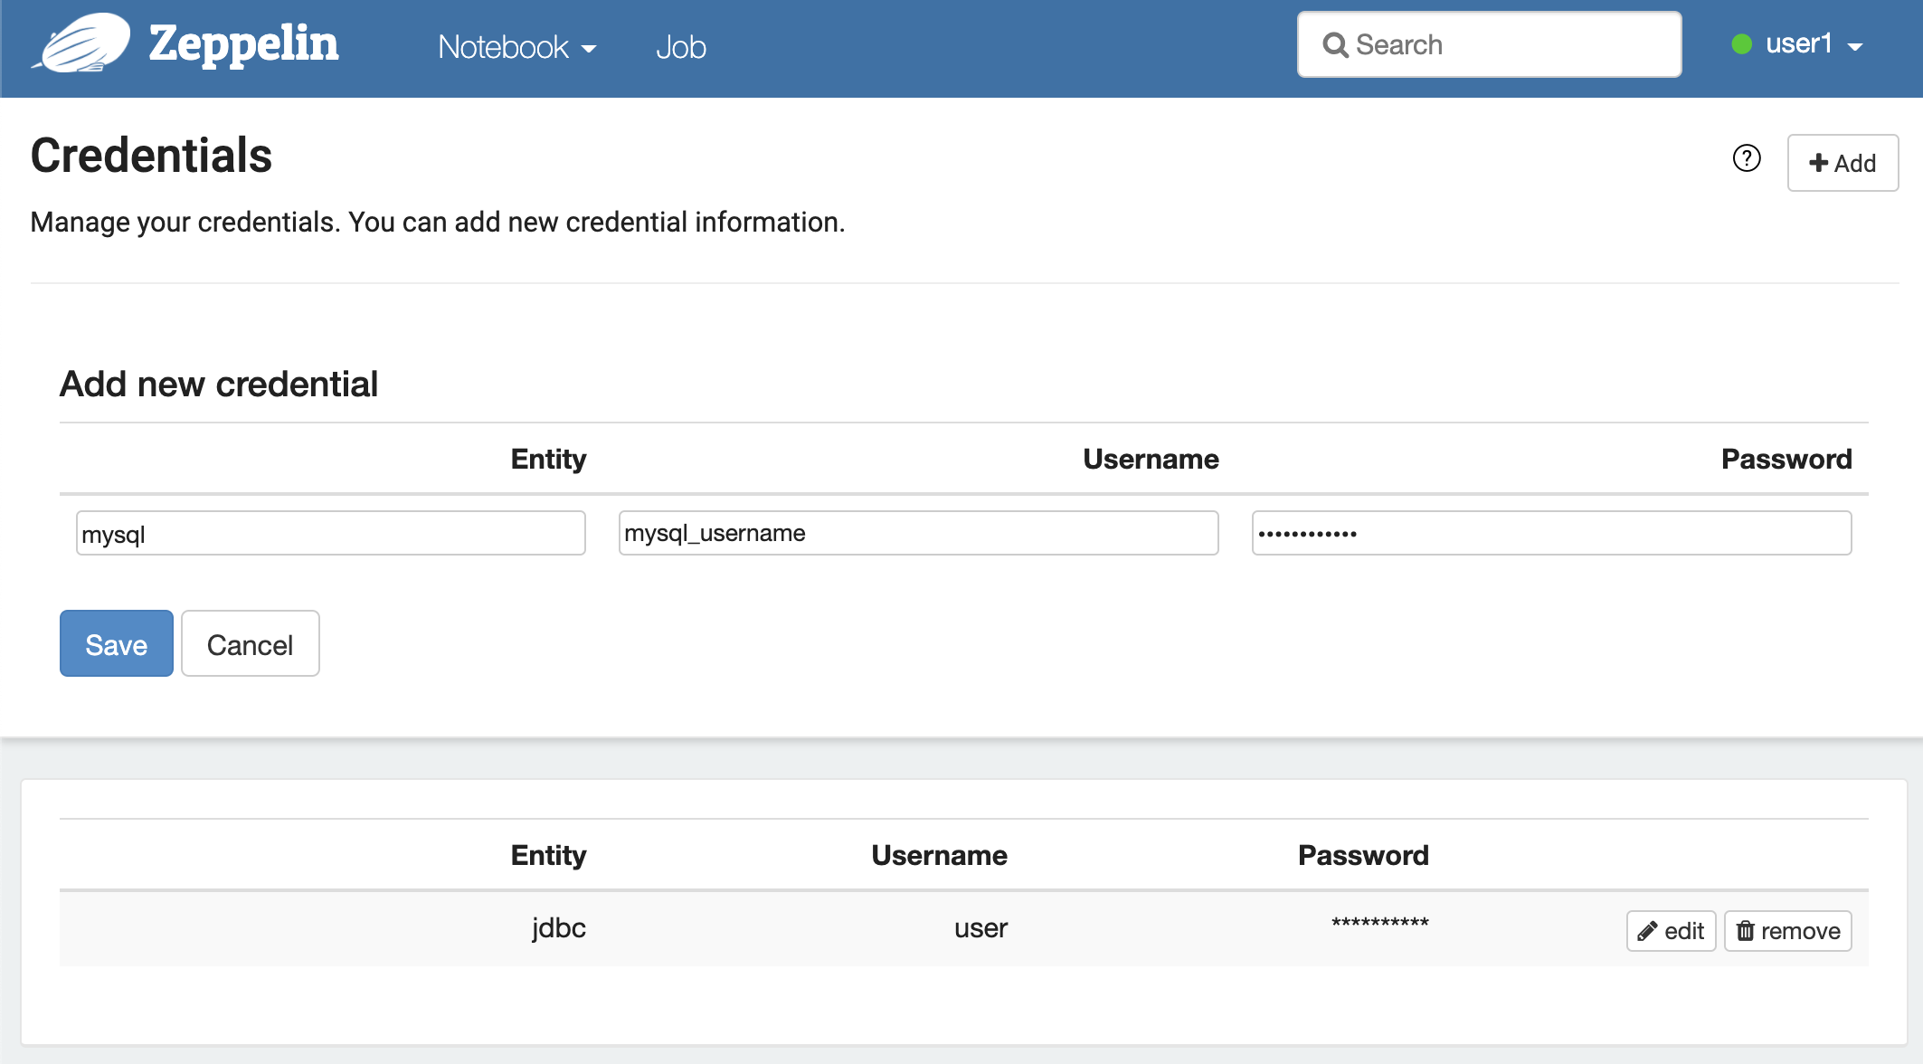1923x1064 pixels.
Task: Cancel adding the new credential
Action: click(x=250, y=644)
